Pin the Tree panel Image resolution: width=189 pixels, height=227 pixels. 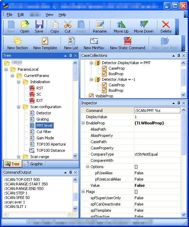pos(70,55)
